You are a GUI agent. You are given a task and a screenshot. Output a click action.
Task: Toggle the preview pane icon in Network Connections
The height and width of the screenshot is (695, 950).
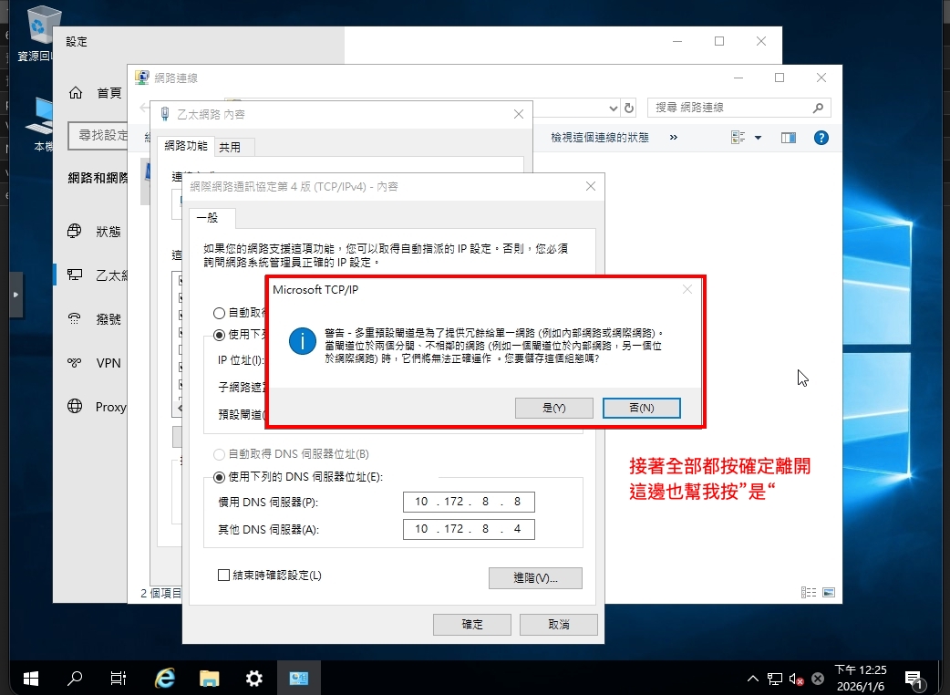pyautogui.click(x=789, y=138)
